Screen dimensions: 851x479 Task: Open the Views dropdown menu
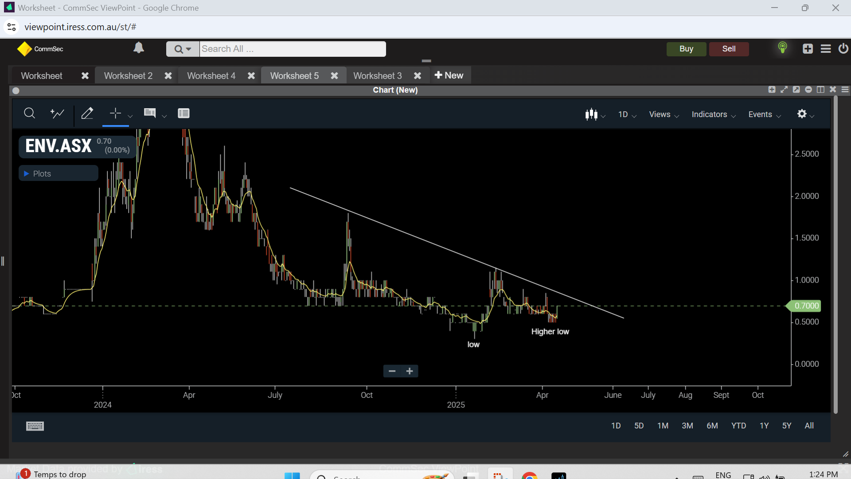[664, 114]
